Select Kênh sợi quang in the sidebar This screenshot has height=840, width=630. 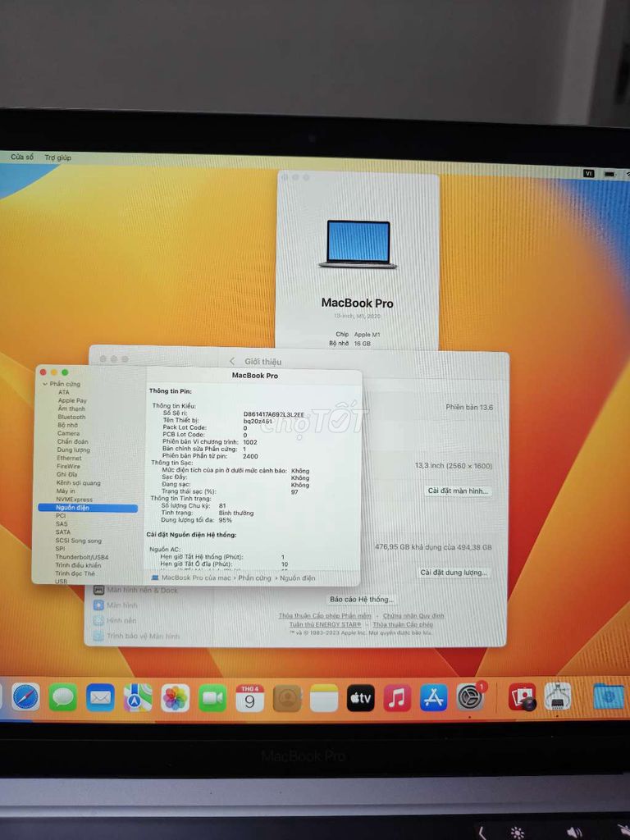click(x=78, y=482)
